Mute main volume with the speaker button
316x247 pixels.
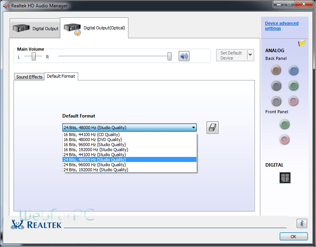tap(184, 56)
